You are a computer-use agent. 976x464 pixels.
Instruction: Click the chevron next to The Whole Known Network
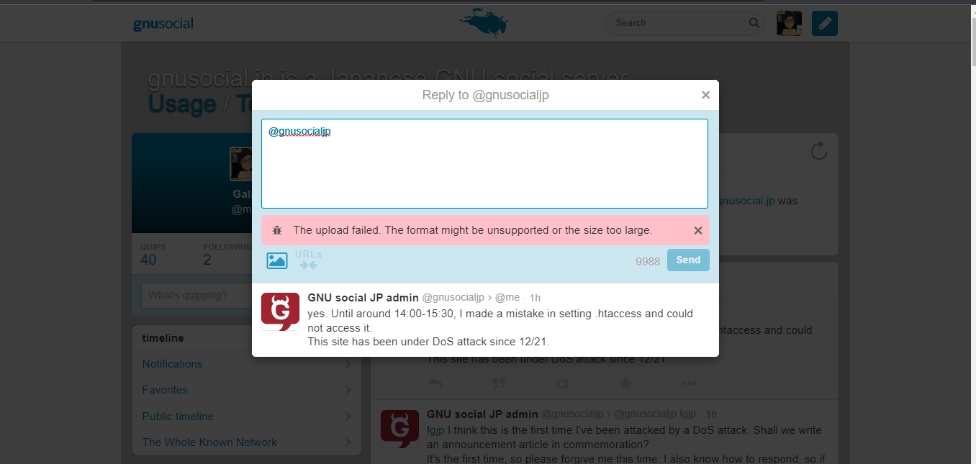(x=348, y=442)
